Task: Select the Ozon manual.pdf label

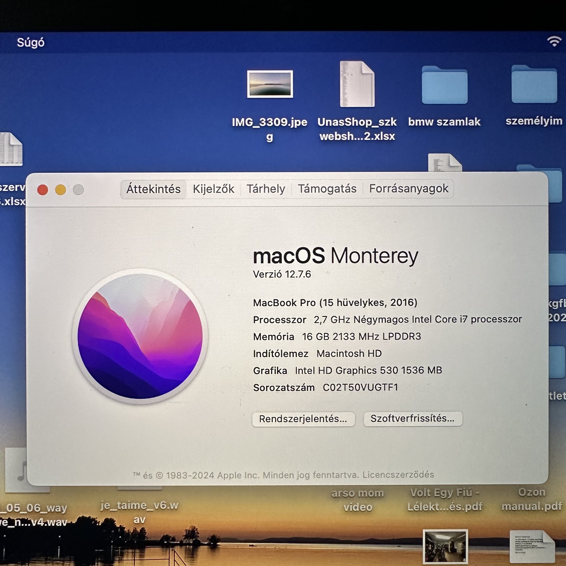Action: (532, 499)
